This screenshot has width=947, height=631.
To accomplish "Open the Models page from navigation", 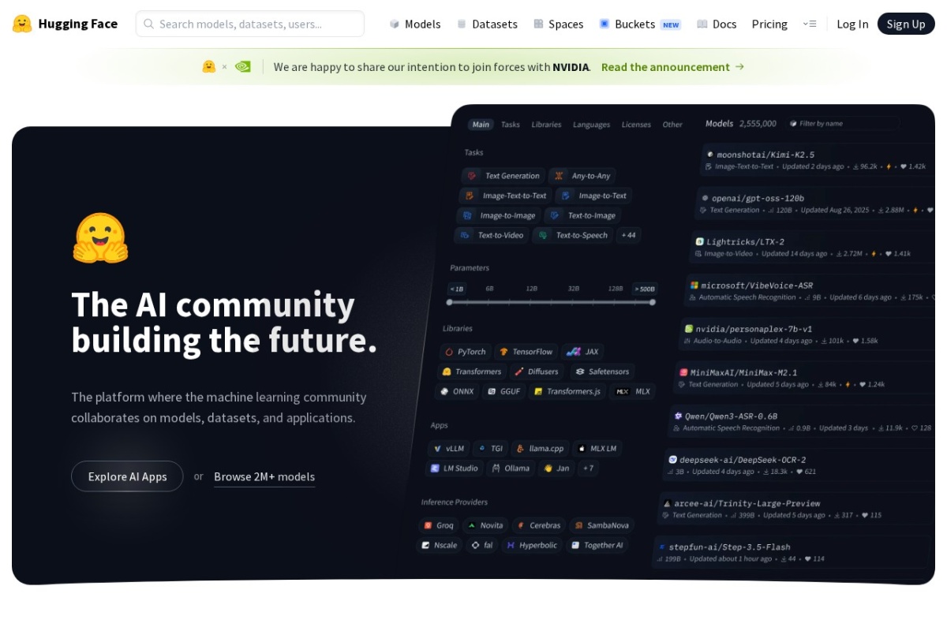I will (x=415, y=24).
